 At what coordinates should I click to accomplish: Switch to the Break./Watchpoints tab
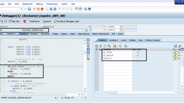point(101,34)
